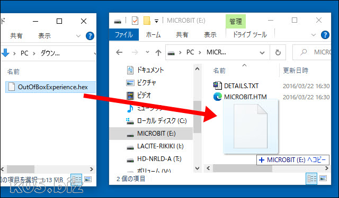This screenshot has width=339, height=198.
Task: Select MICROBIT (E:) in navigation pane
Action: click(x=151, y=134)
